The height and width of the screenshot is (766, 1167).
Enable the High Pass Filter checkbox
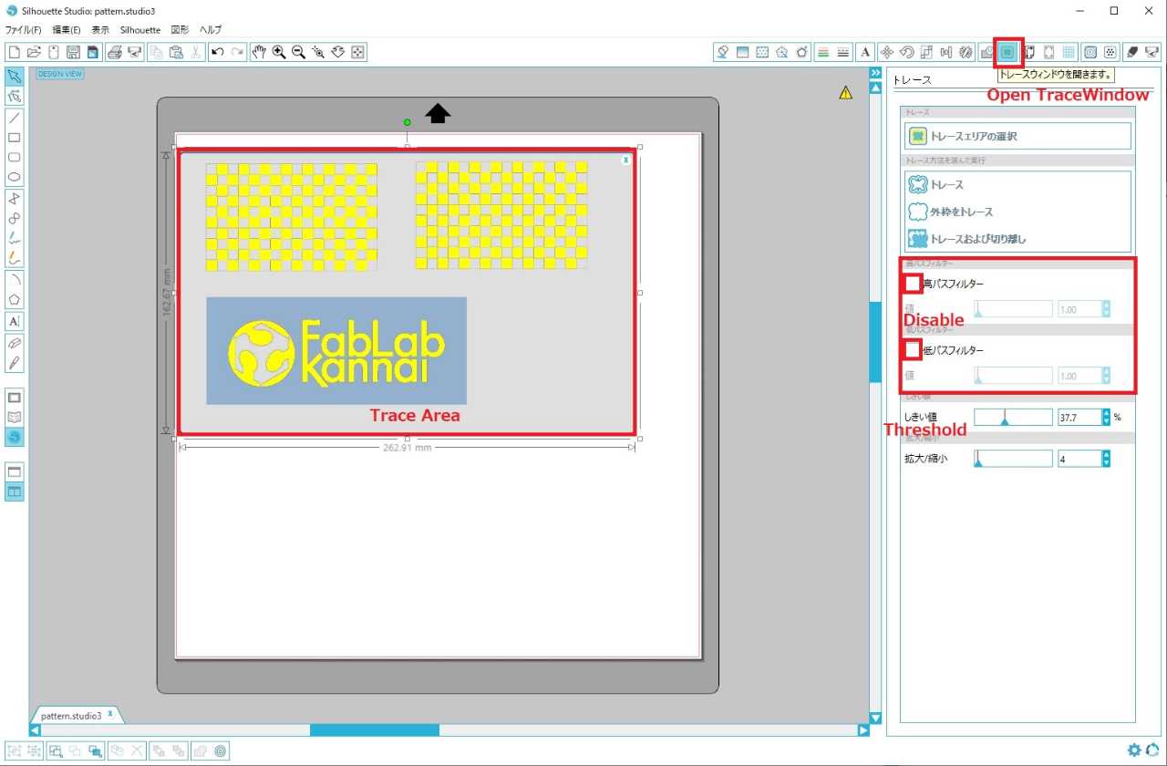coord(913,284)
